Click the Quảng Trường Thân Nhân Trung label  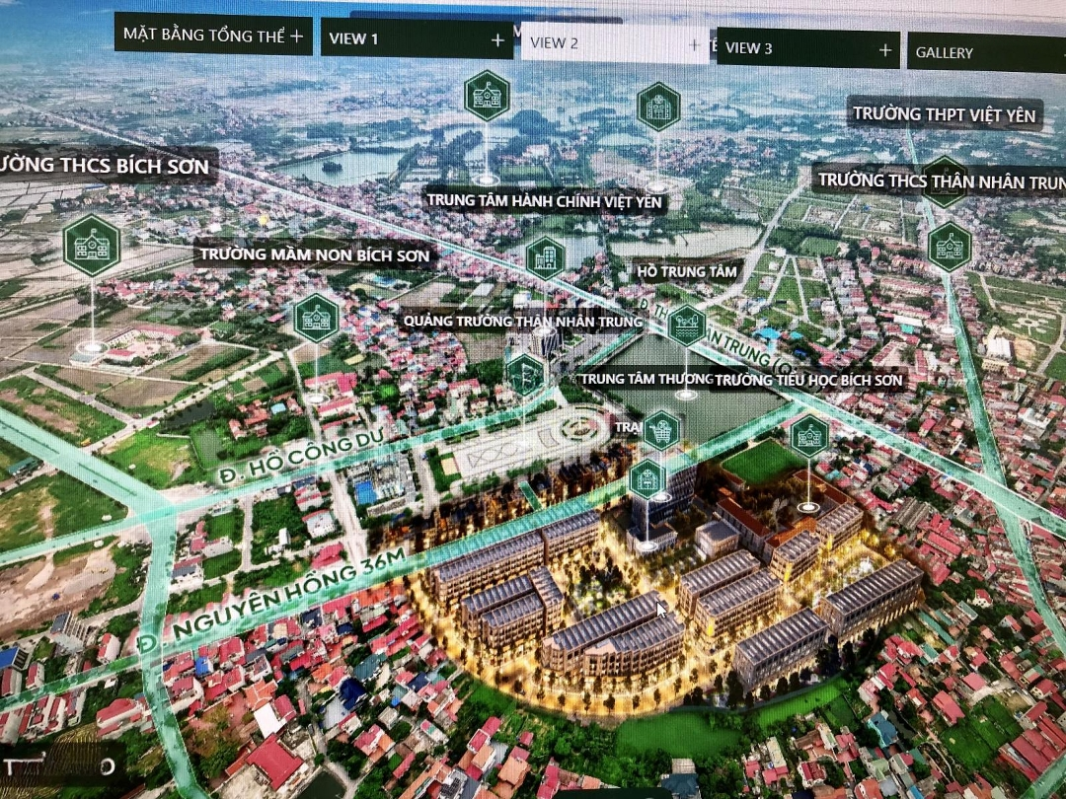(x=522, y=321)
